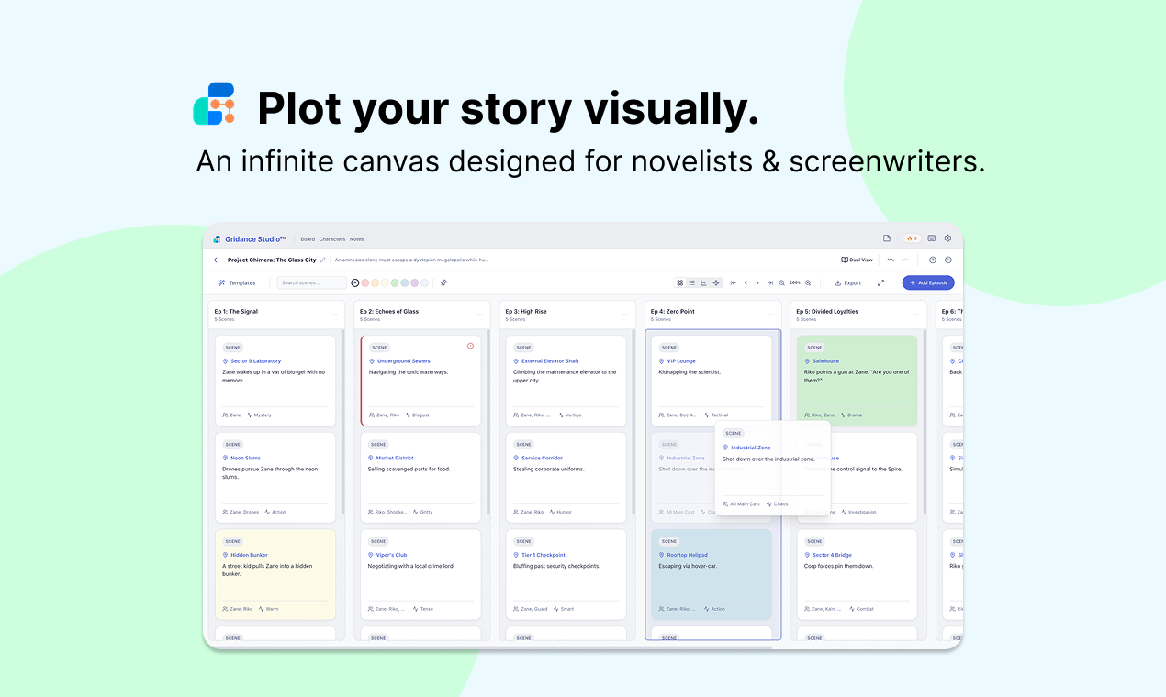Open the document icon in top bar
The width and height of the screenshot is (1166, 697).
(x=887, y=238)
